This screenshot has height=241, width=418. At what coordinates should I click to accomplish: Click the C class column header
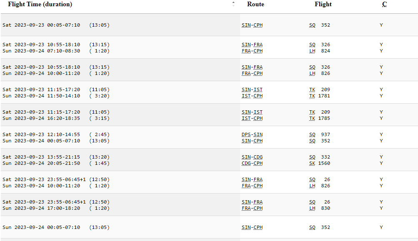384,4
